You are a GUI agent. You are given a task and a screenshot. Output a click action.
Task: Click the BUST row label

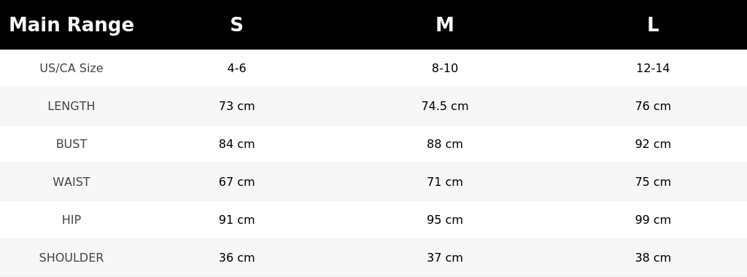(x=71, y=144)
